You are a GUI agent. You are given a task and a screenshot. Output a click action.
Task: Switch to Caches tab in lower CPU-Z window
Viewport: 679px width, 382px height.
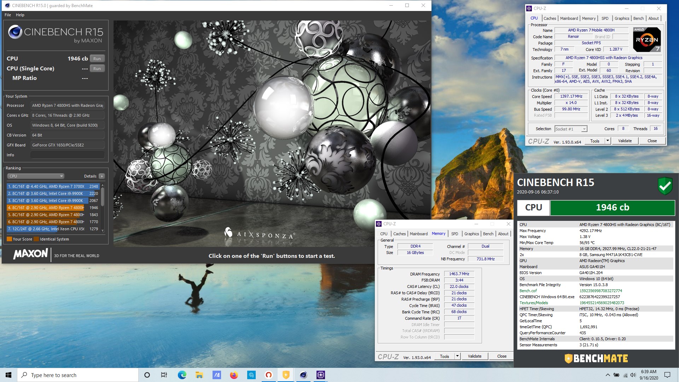400,234
